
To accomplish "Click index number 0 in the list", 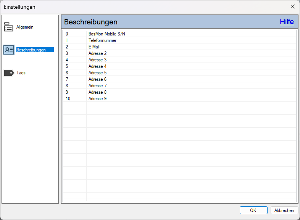I will coord(67,34).
